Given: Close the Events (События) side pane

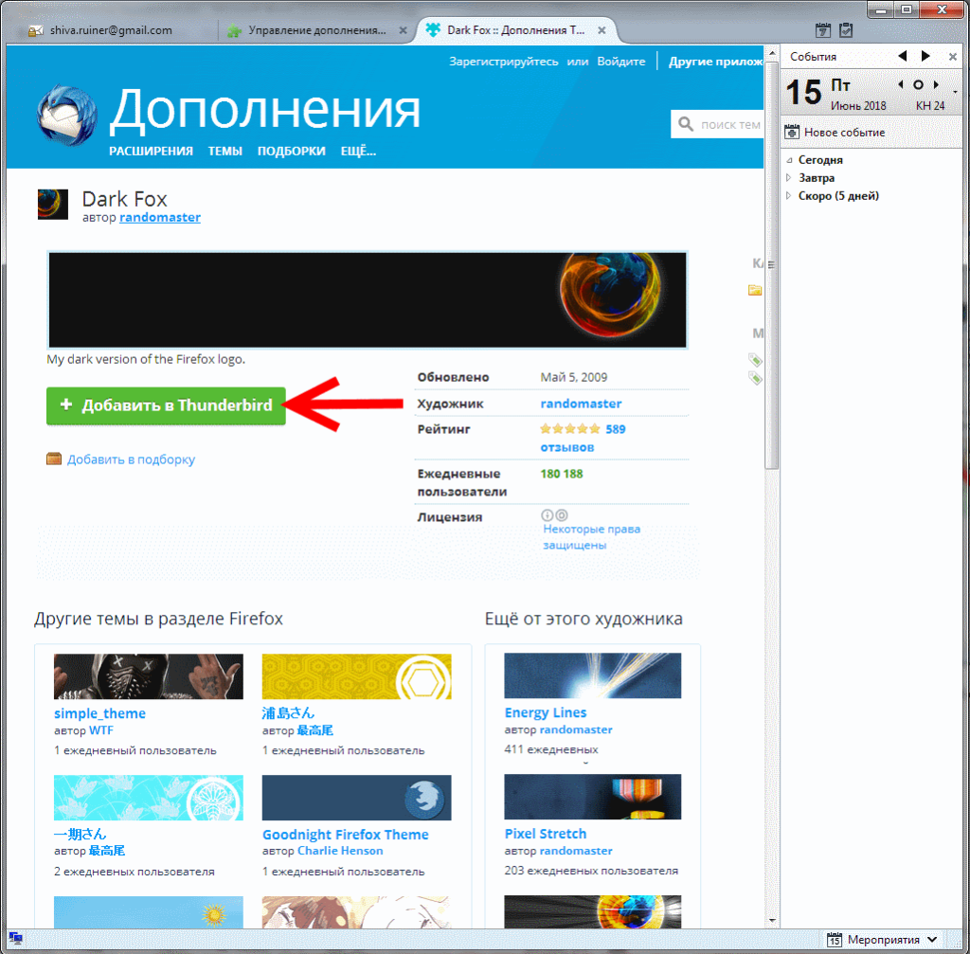Looking at the screenshot, I should (x=953, y=57).
